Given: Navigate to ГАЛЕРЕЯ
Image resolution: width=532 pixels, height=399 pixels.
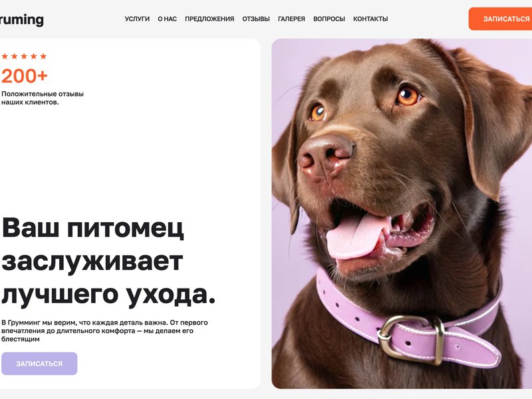Looking at the screenshot, I should [x=291, y=19].
